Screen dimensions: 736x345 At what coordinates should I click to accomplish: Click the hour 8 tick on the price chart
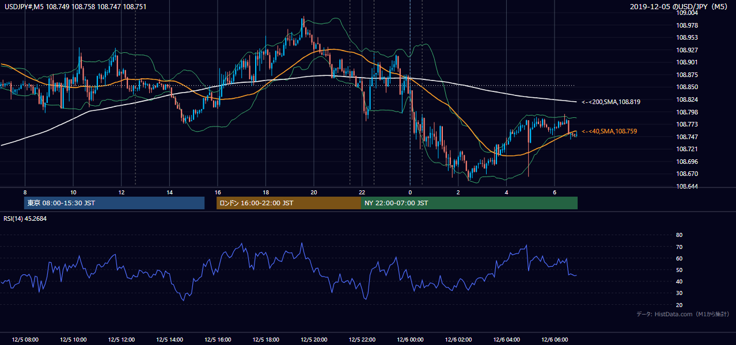pos(25,192)
